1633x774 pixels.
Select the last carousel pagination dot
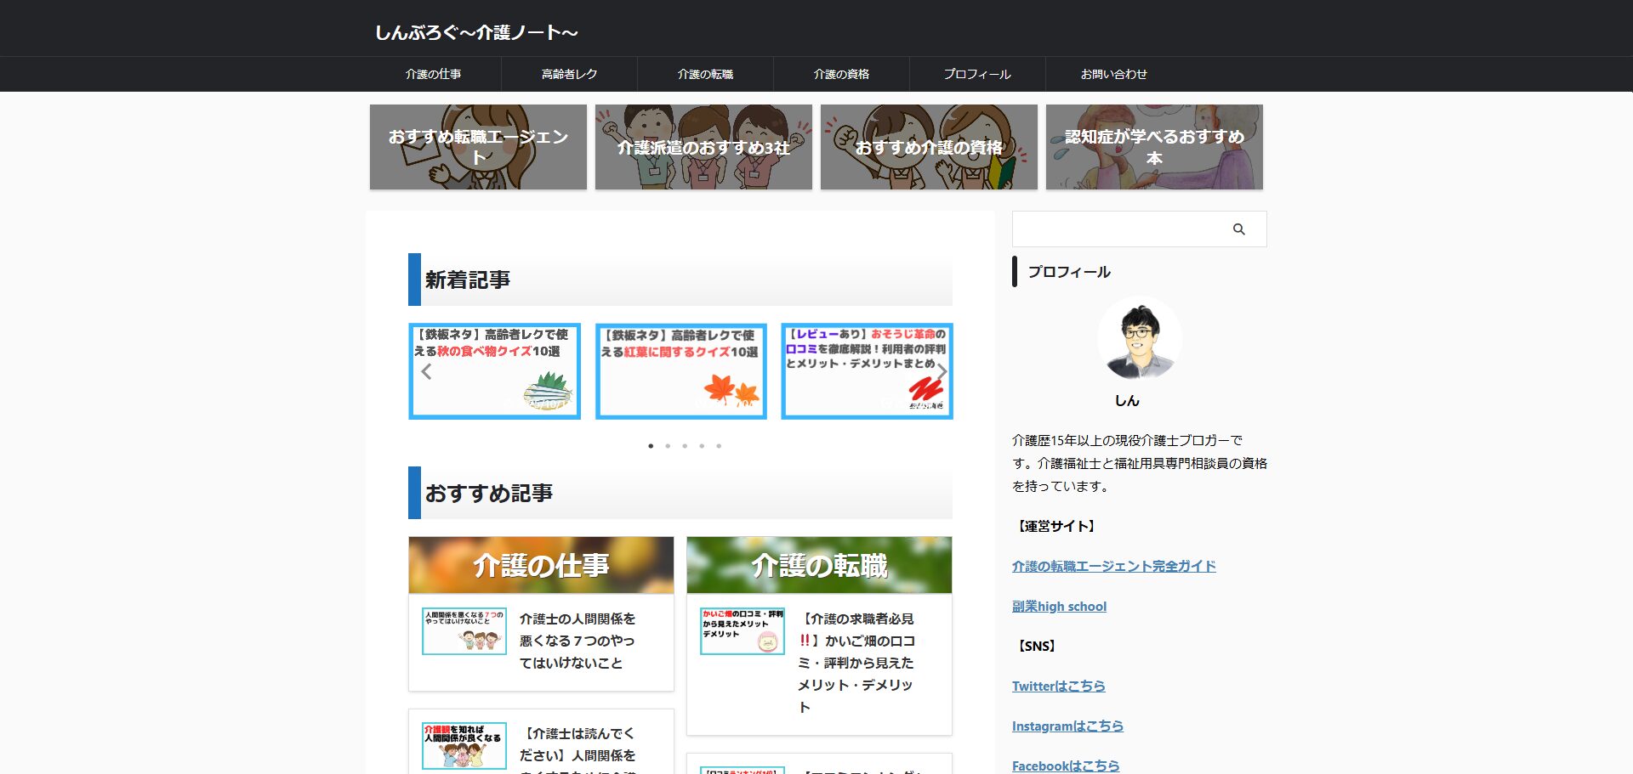[719, 446]
